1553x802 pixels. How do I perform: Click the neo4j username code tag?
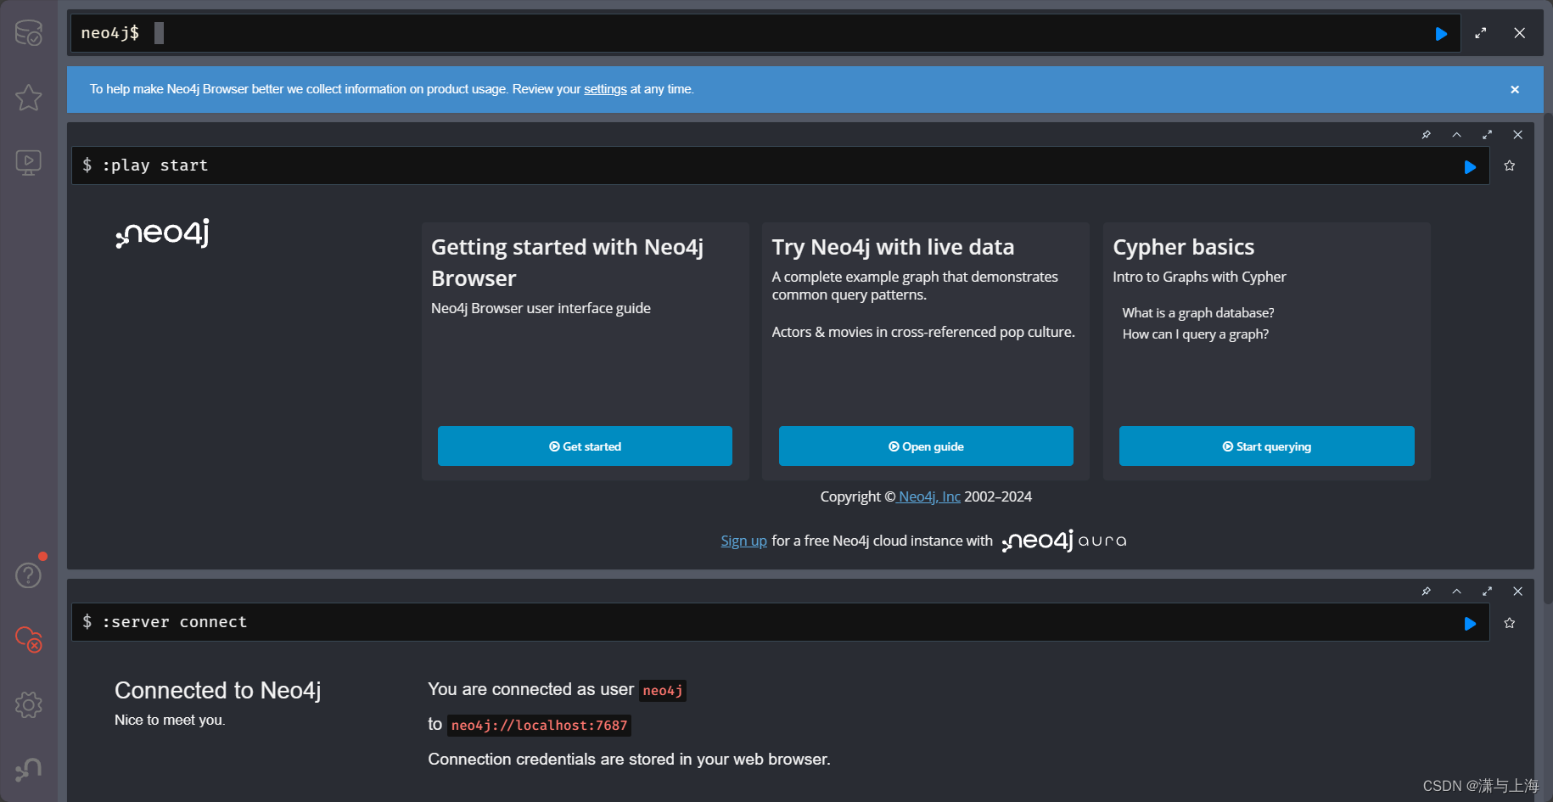663,691
